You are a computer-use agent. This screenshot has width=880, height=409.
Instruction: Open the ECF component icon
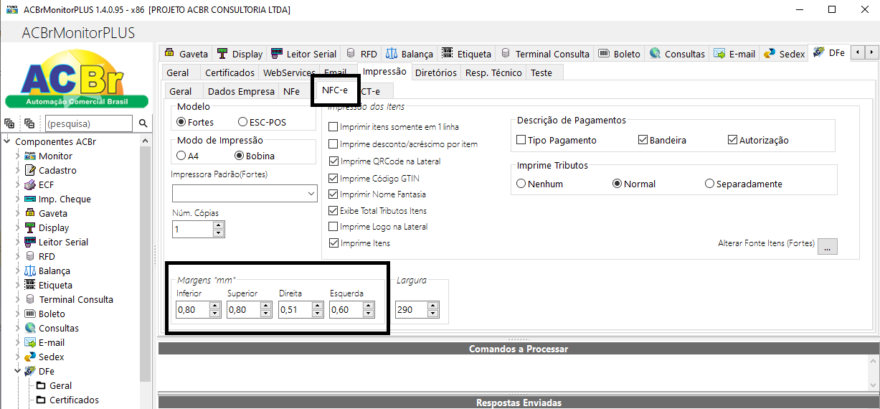[30, 184]
